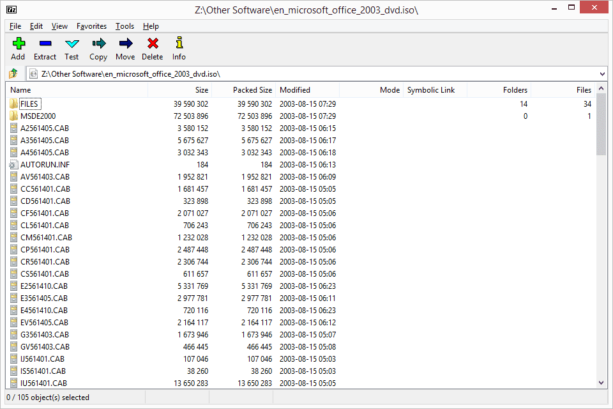Minimize the 7-Zip window
Viewport: 613px width, 409px height.
554,8
